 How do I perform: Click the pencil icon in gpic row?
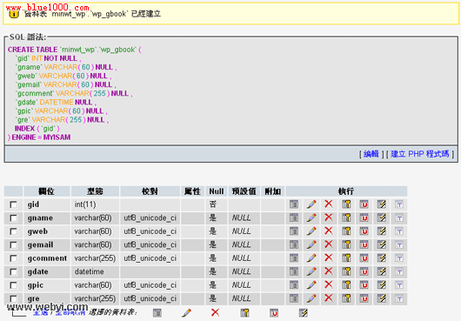click(x=311, y=284)
